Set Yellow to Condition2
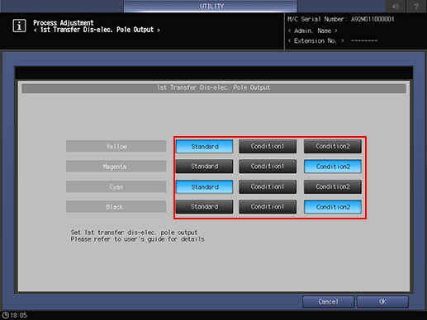Viewport: 427px width, 320px height. pyautogui.click(x=333, y=146)
